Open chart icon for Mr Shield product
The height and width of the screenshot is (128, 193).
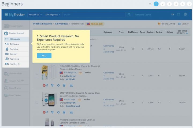pyautogui.click(x=72, y=85)
